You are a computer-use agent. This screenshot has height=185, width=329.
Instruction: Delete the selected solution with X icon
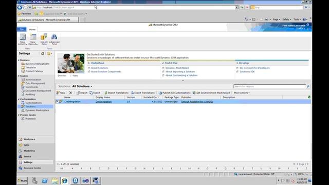(x=71, y=92)
